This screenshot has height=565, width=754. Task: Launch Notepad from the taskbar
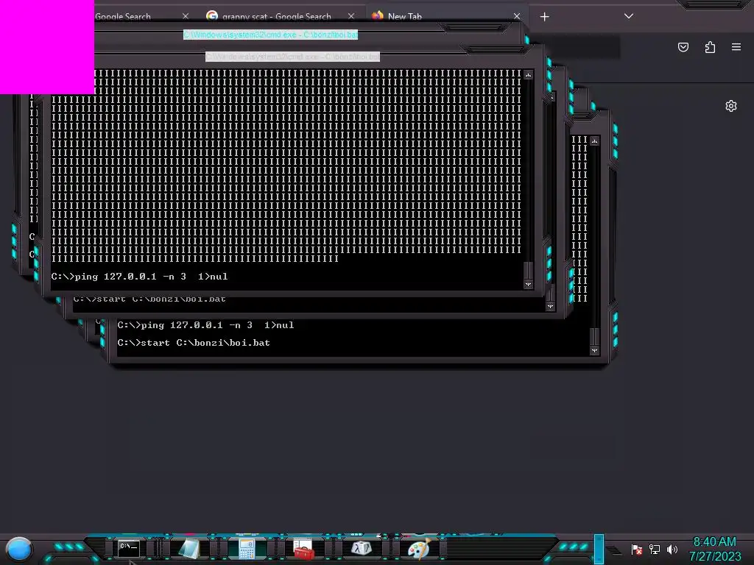189,549
